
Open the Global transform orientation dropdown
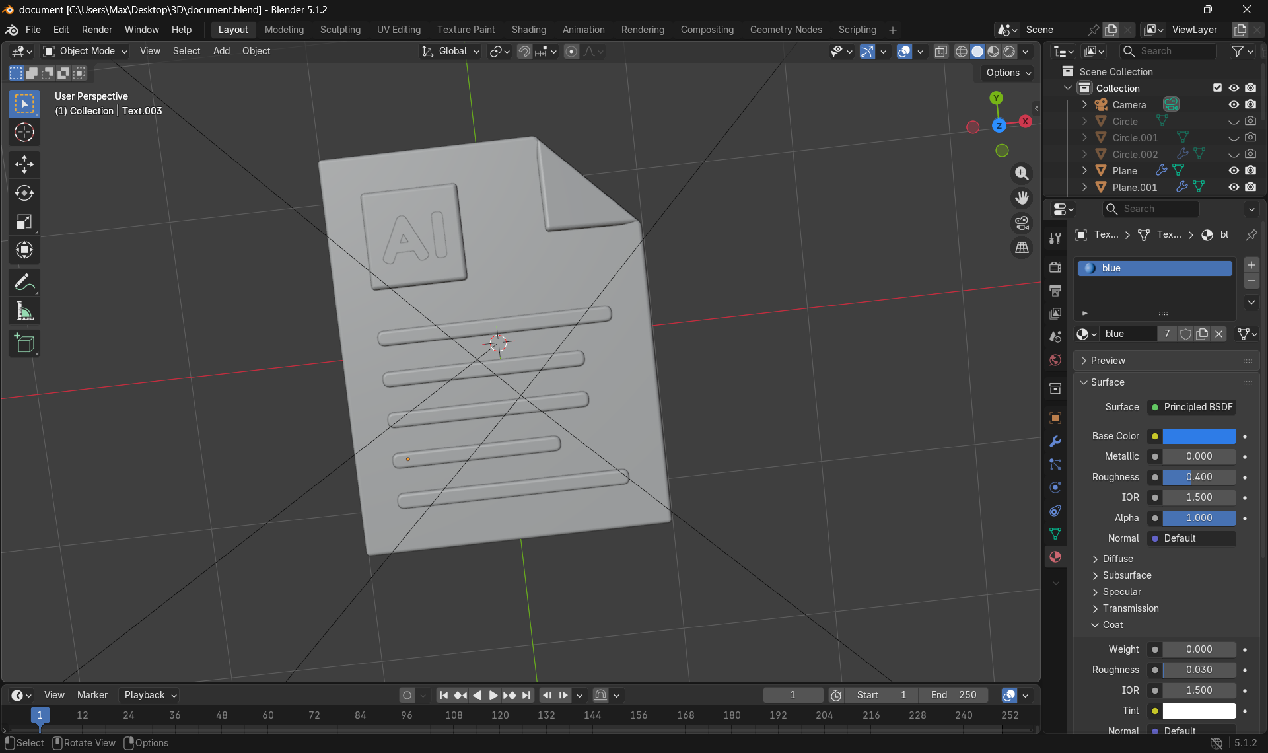451,52
